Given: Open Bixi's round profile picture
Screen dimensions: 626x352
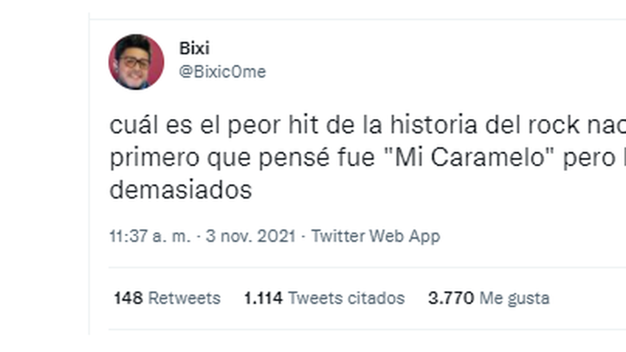Looking at the screenshot, I should click(x=136, y=62).
